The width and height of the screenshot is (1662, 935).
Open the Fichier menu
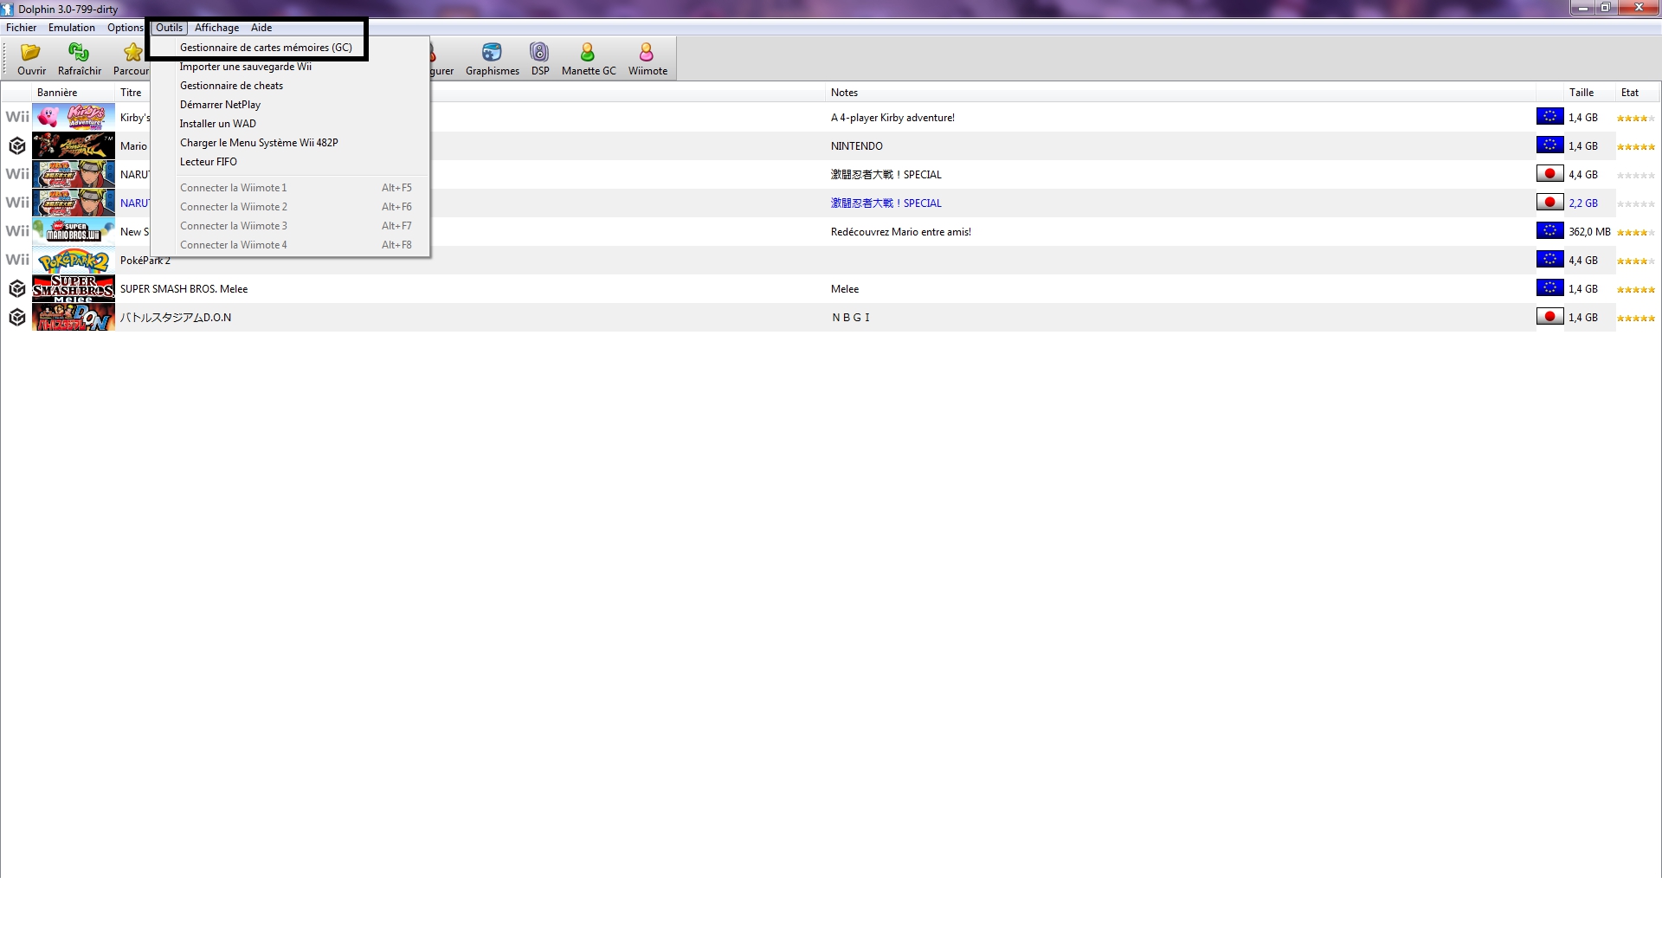click(x=21, y=28)
